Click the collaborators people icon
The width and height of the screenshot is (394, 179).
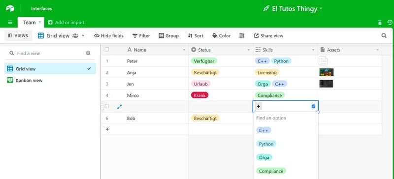75,35
